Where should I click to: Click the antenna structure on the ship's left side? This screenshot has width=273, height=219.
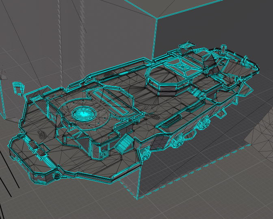coord(19,89)
